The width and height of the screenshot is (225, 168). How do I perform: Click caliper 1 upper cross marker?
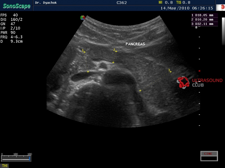(x=85, y=52)
